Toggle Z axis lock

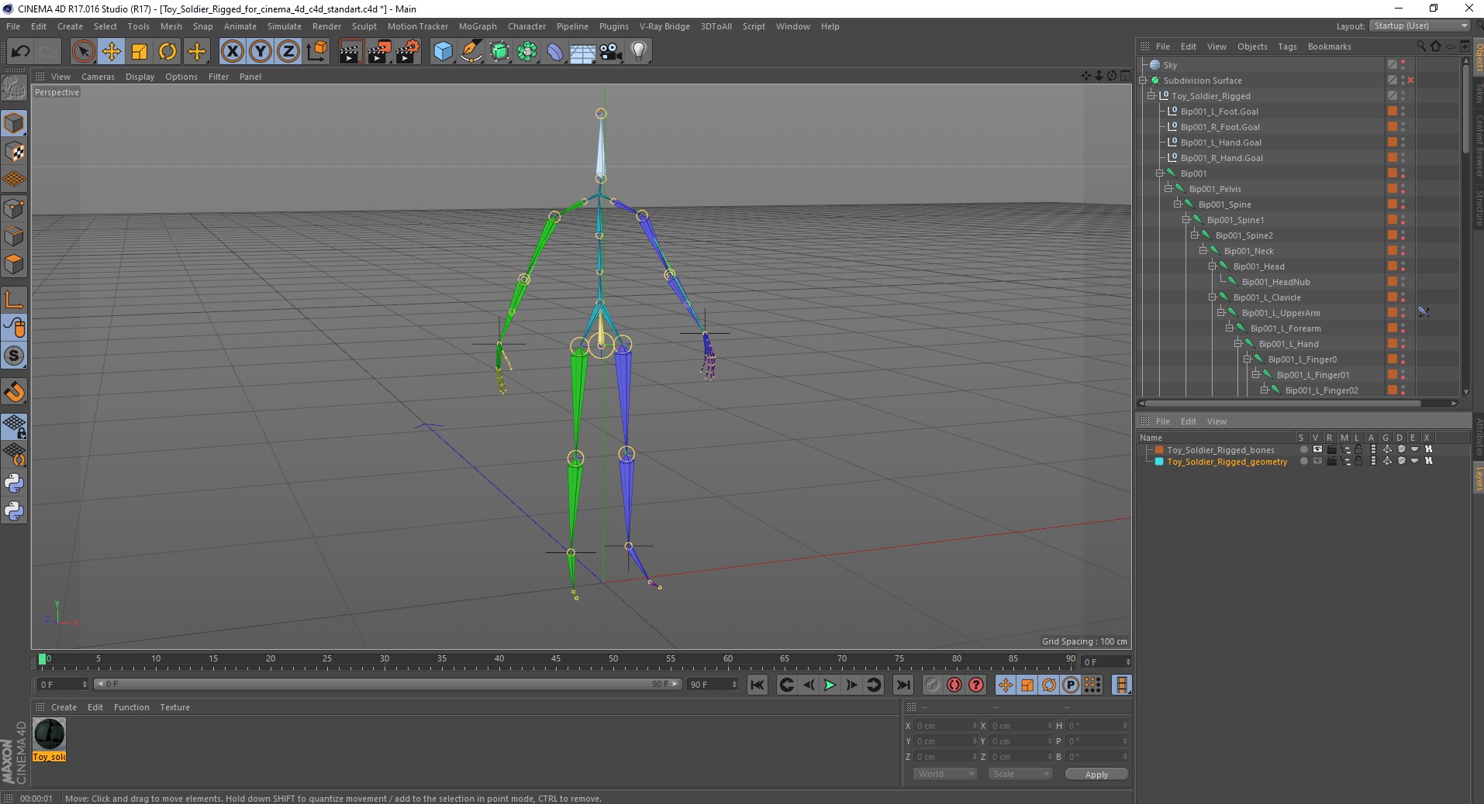point(288,52)
